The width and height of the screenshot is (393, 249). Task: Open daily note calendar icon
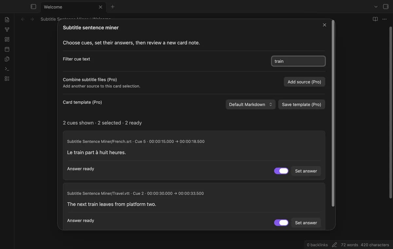pyautogui.click(x=7, y=49)
